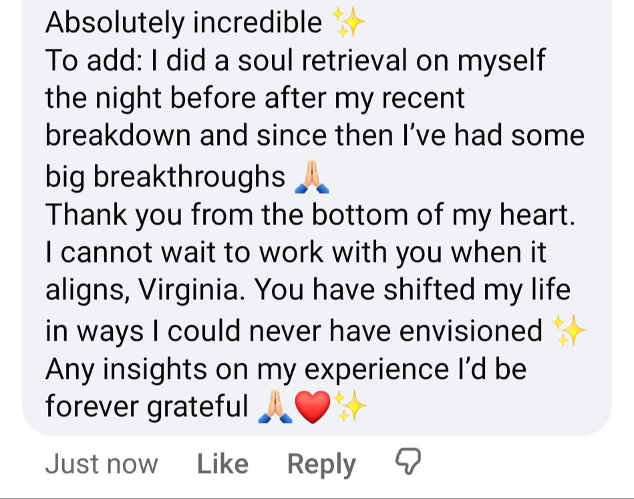Click the 'Thank you from the bottom' line
Viewport: 634px width, 499px height.
309,214
